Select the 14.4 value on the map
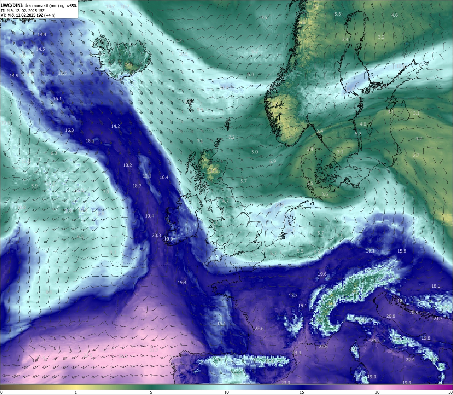This screenshot has height=395, width=453. click(42, 34)
